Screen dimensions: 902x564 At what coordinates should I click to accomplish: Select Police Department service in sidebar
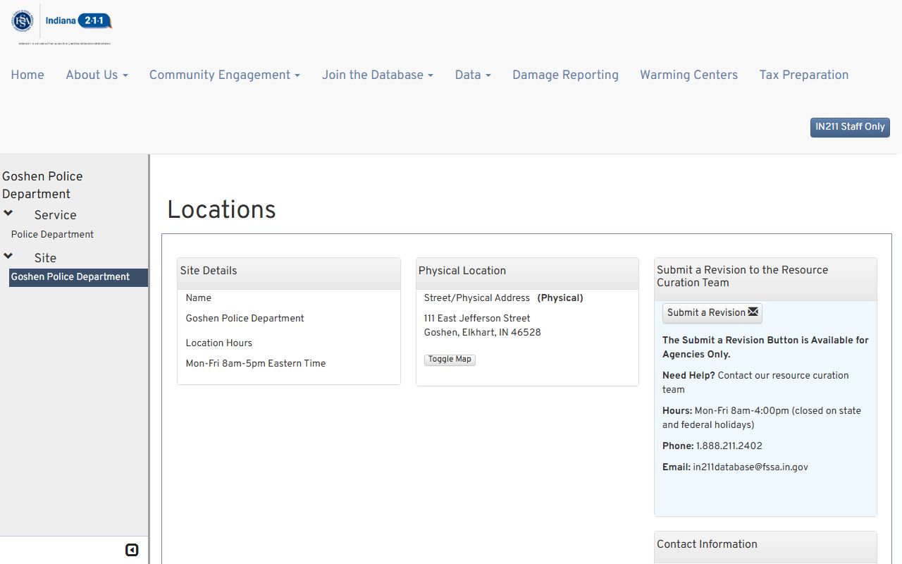(52, 234)
